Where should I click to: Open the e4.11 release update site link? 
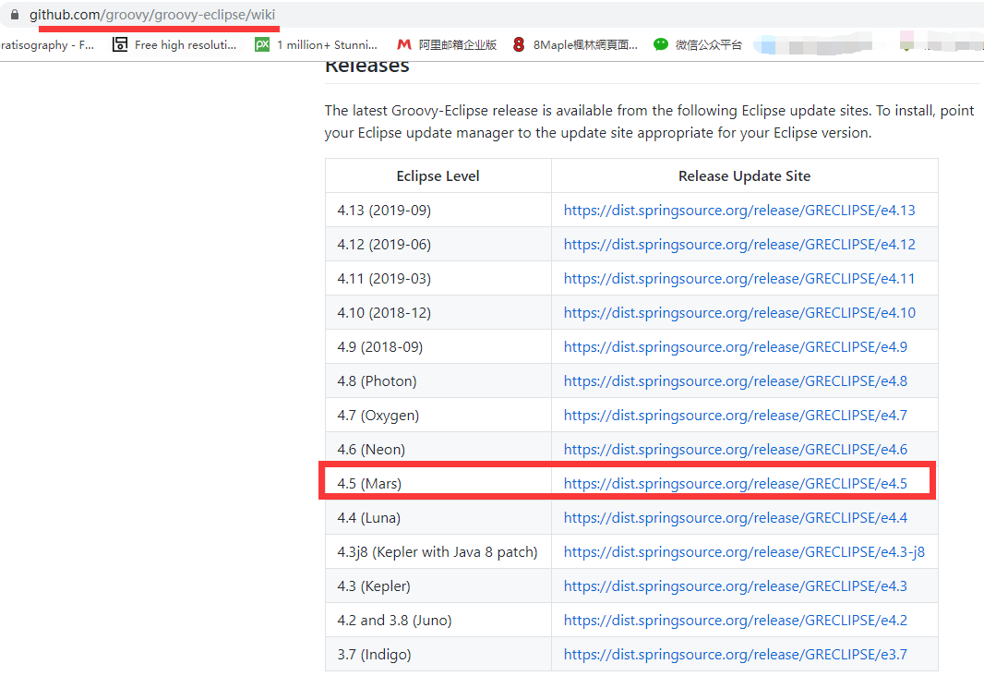[x=739, y=279]
